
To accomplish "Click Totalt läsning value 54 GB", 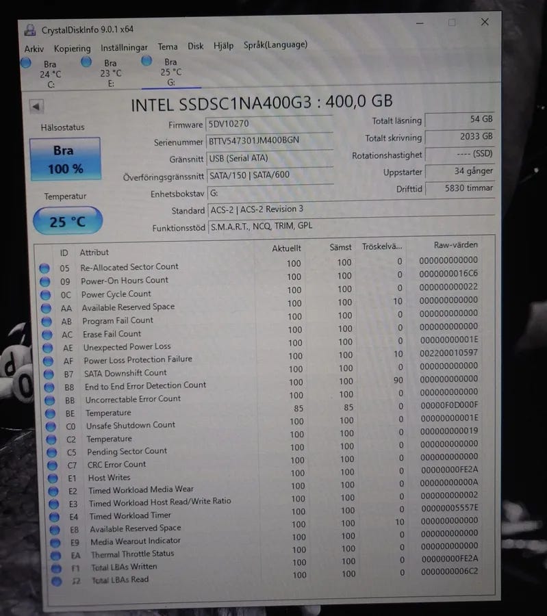I will click(460, 119).
